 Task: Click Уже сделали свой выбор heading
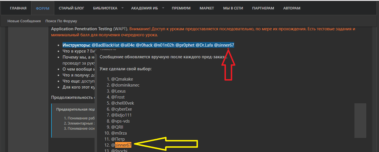click(126, 69)
